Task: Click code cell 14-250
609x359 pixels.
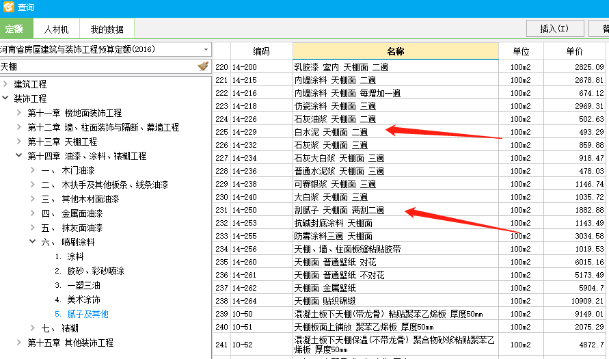Action: (261, 210)
